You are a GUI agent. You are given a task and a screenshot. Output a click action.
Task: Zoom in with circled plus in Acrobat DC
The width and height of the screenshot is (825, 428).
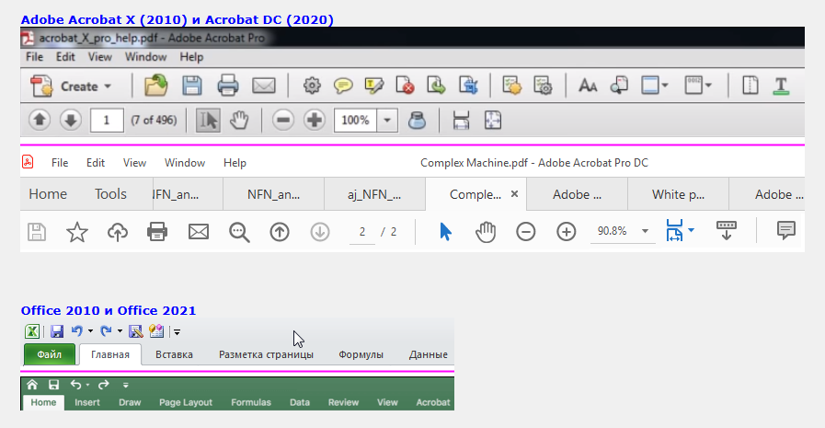[x=567, y=232]
